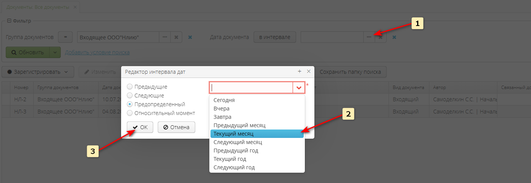Select the НЛ-3 number cell
Image resolution: width=531 pixels, height=183 pixels.
click(x=22, y=111)
